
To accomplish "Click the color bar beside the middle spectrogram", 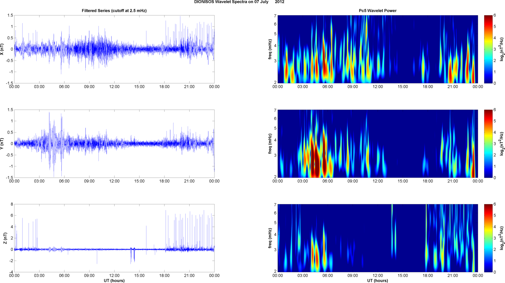I will point(488,144).
